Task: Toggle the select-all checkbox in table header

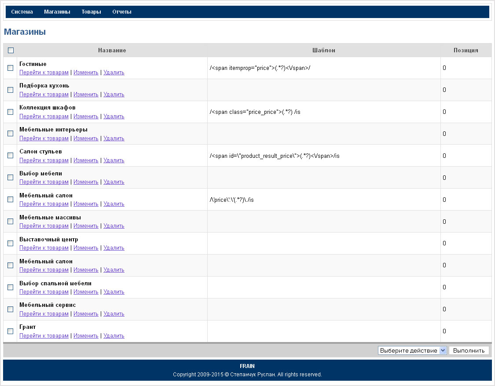Action: pos(11,51)
